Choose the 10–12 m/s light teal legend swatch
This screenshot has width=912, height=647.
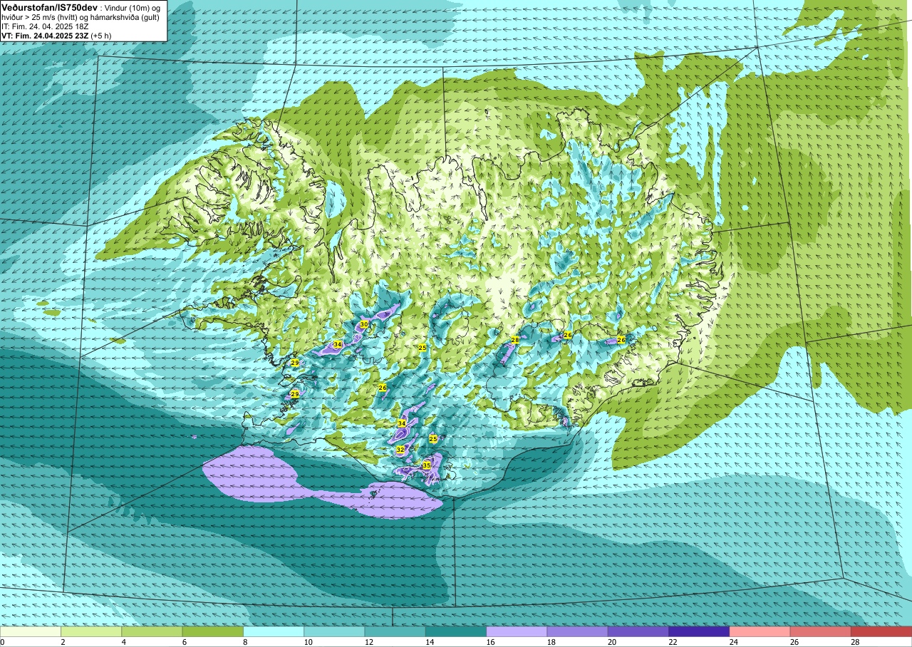tap(334, 631)
